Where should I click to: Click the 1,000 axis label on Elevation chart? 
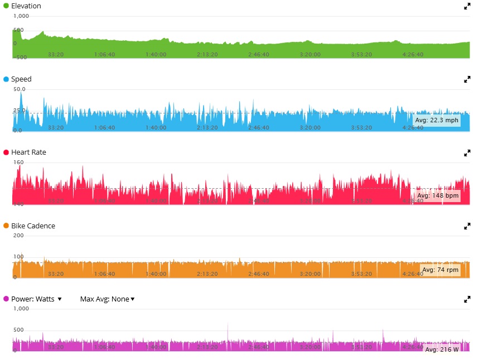(x=21, y=16)
